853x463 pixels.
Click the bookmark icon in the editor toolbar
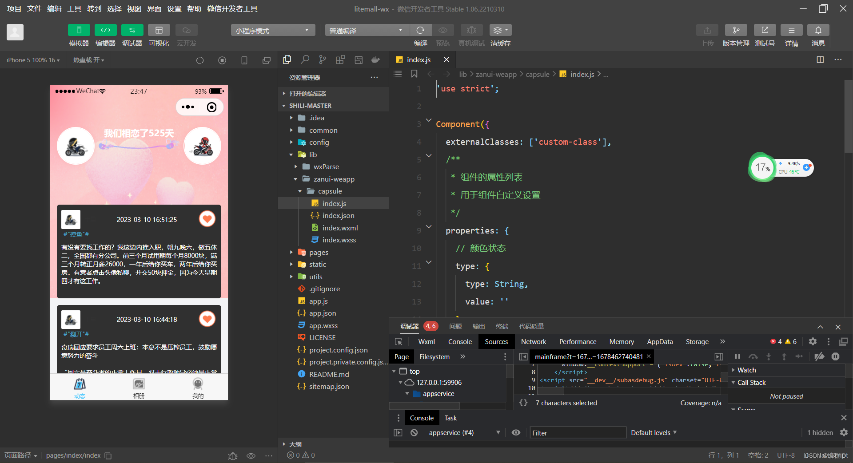coord(414,74)
